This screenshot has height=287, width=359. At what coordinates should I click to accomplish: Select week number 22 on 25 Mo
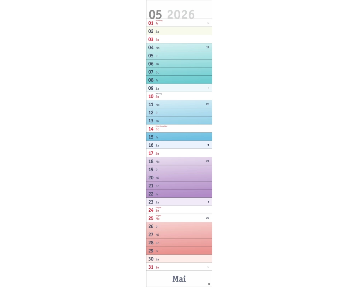coord(208,218)
